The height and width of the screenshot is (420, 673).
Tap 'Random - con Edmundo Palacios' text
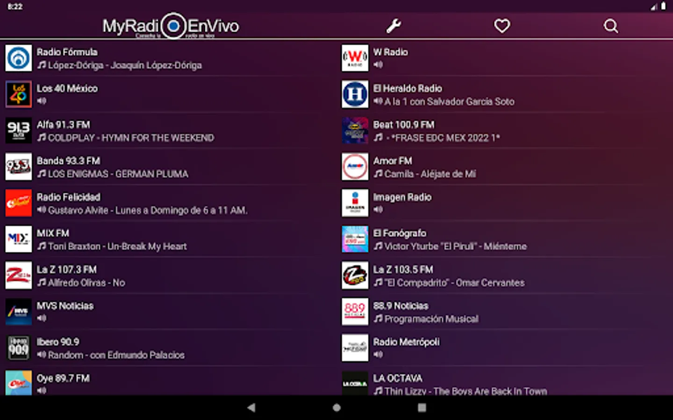coord(116,355)
